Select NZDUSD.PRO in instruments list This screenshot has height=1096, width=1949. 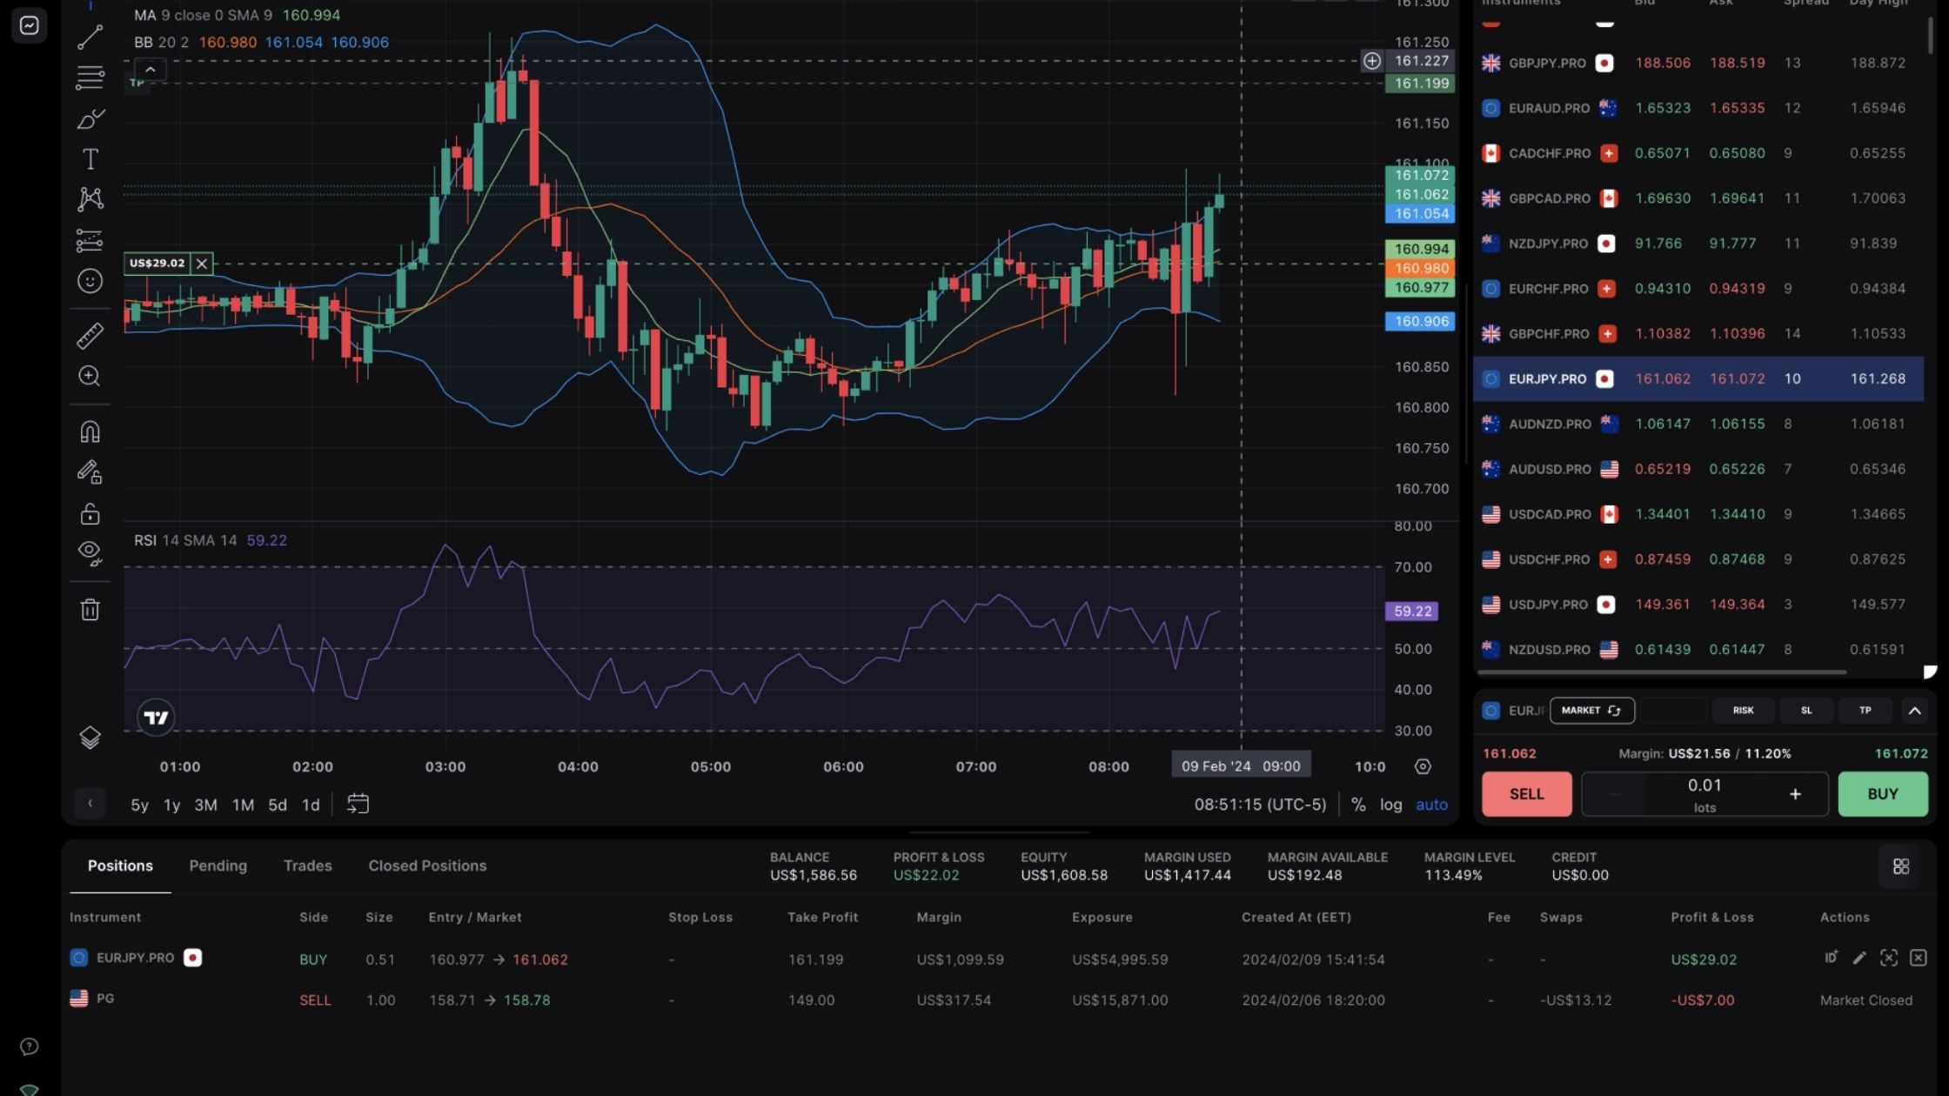[1698, 649]
